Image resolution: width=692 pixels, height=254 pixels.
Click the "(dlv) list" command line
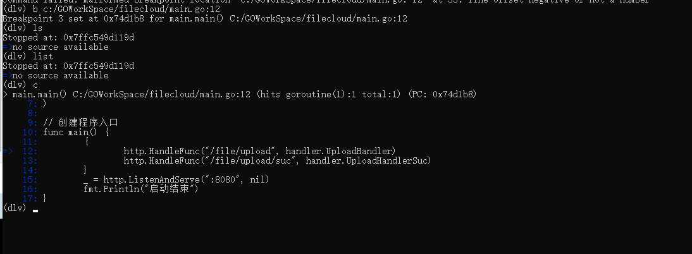[28, 56]
